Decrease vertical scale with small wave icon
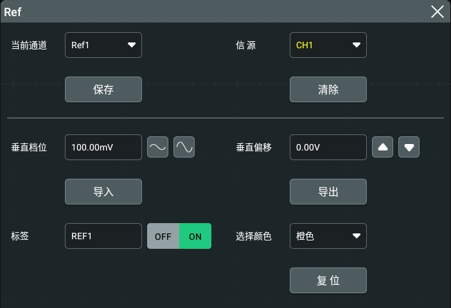451x308 pixels. [157, 147]
